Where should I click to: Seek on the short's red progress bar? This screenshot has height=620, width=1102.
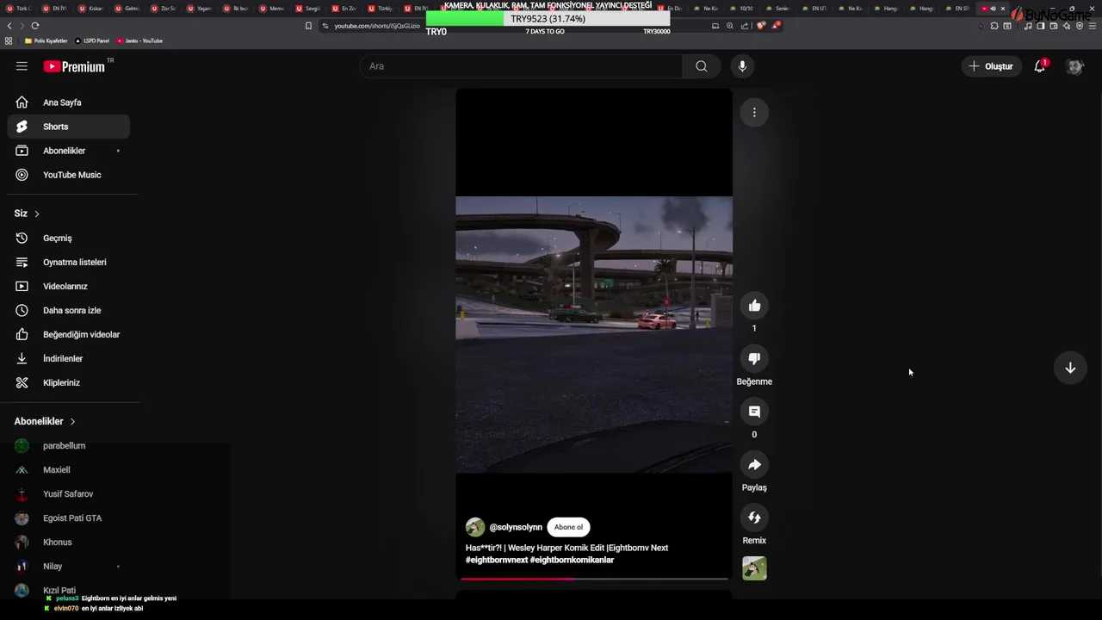(594, 579)
